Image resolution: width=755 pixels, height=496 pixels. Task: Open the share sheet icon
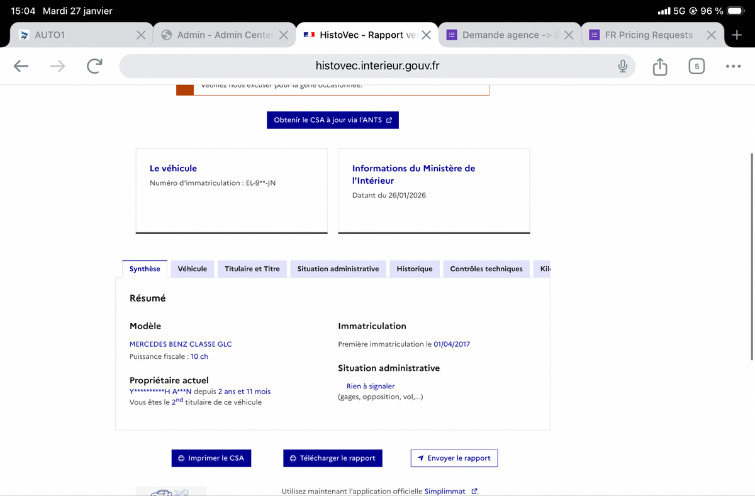(659, 66)
